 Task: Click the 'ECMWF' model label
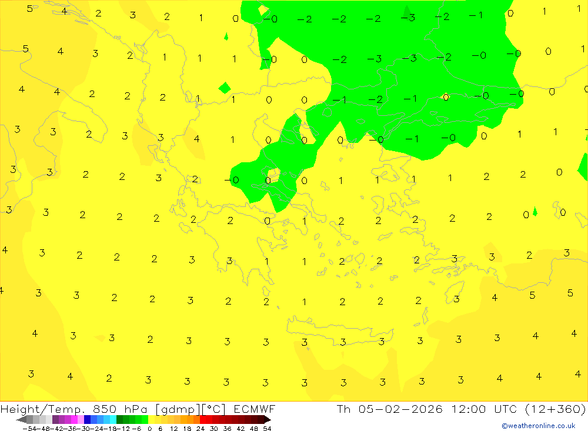pos(254,409)
